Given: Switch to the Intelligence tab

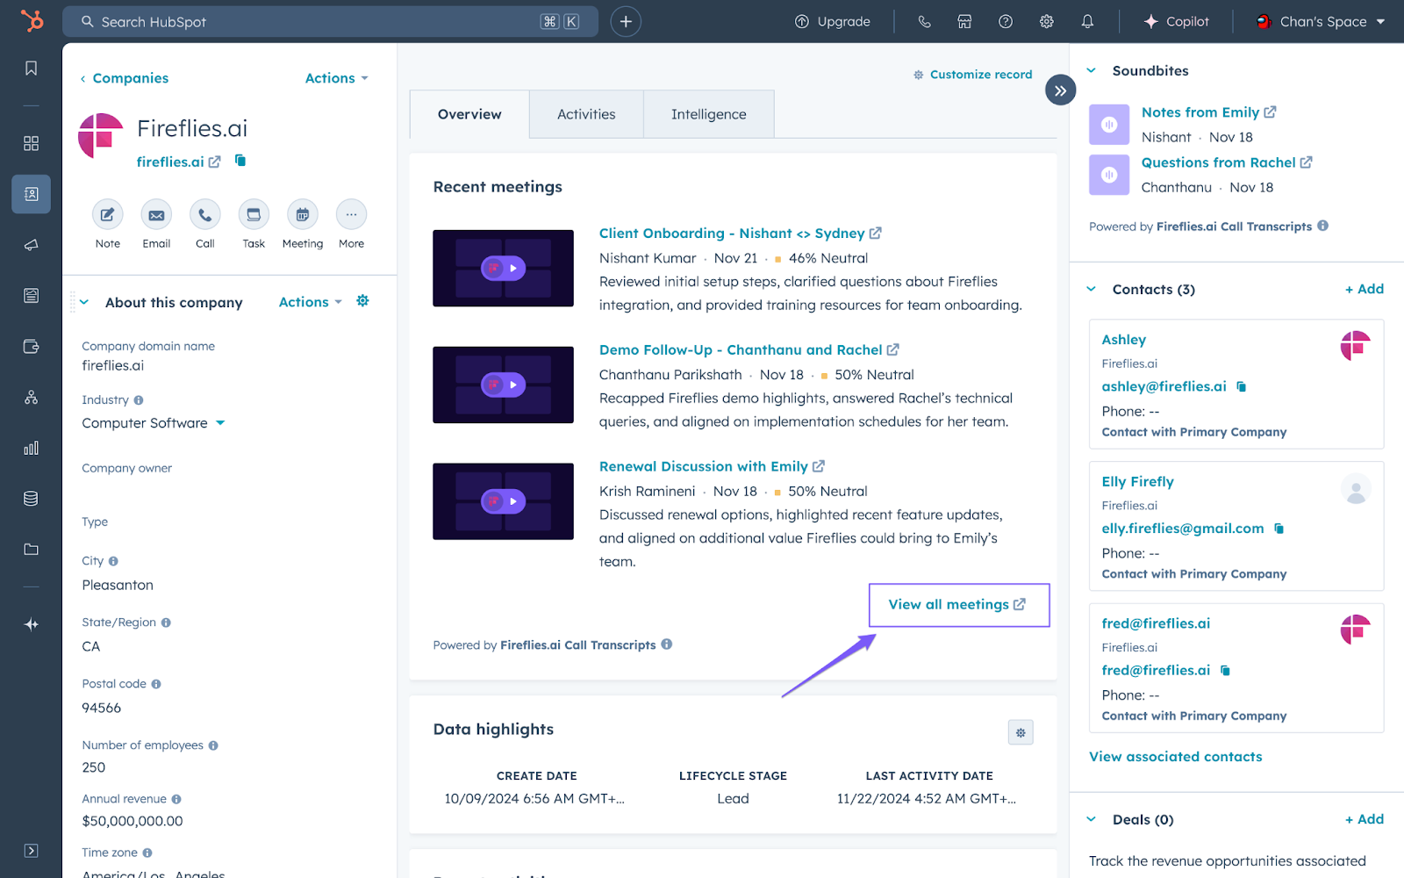Looking at the screenshot, I should pos(708,114).
